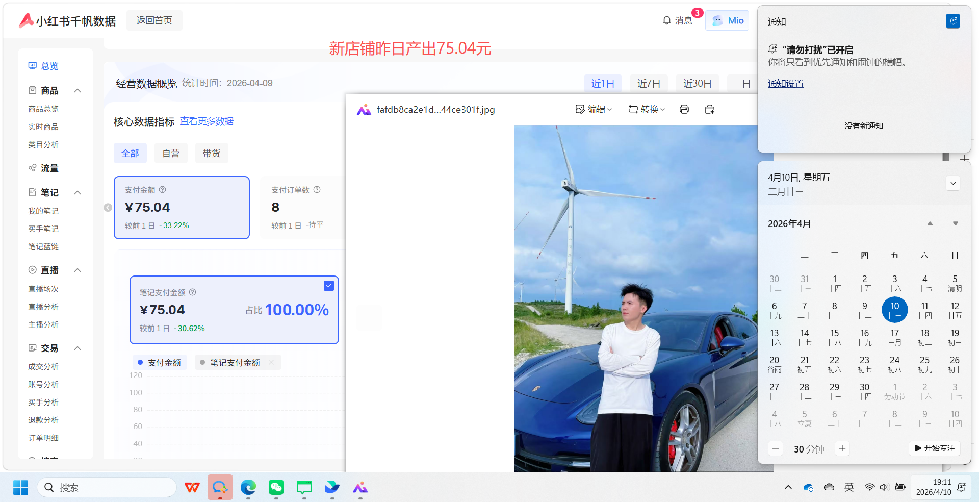Select the 自营 filter tab
The width and height of the screenshot is (979, 502).
pyautogui.click(x=171, y=153)
